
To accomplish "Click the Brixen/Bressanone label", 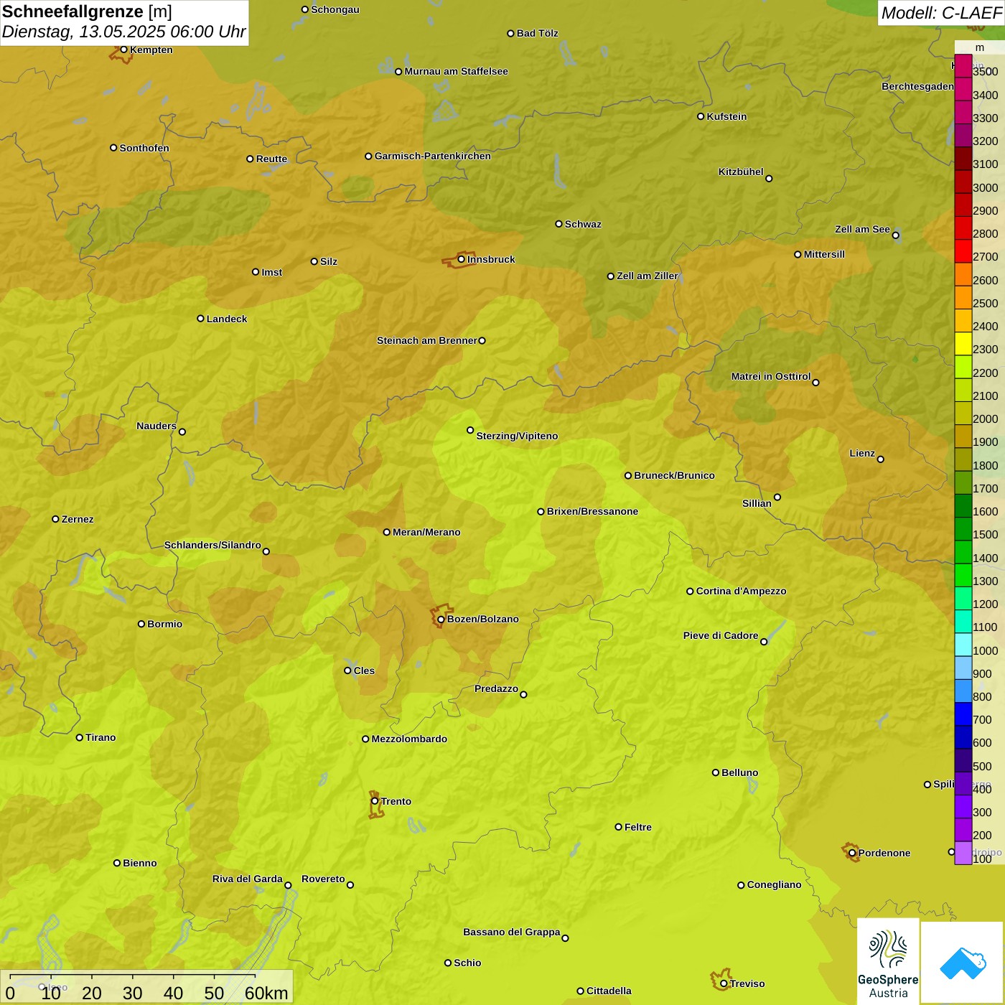I will pos(592,511).
